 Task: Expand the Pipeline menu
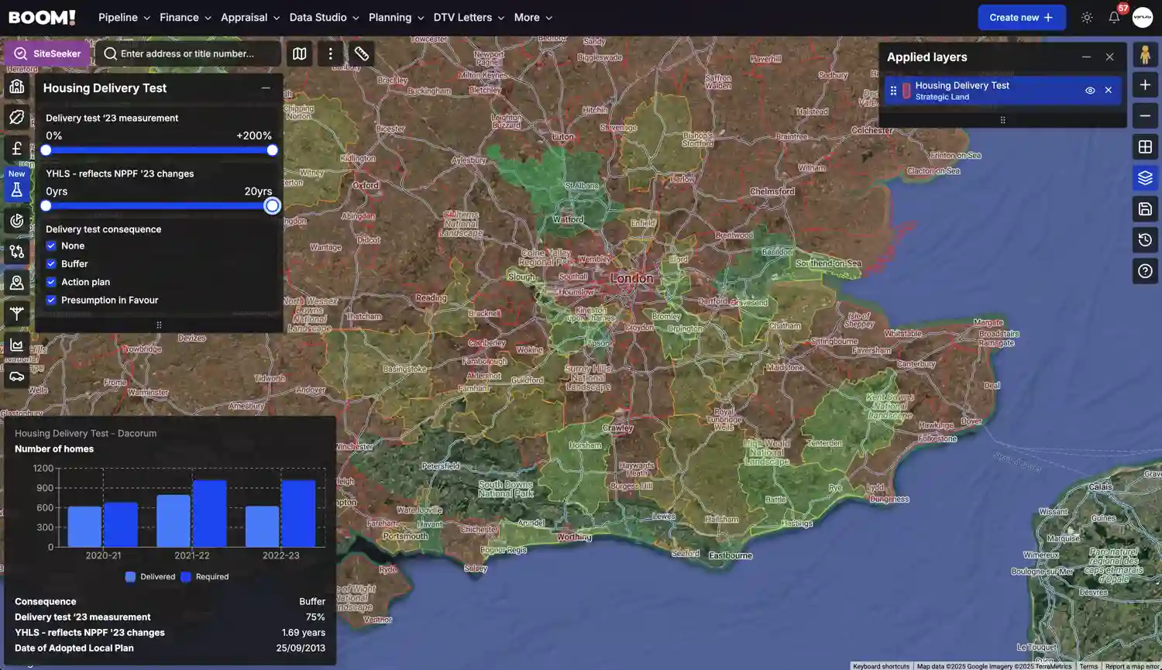click(124, 17)
